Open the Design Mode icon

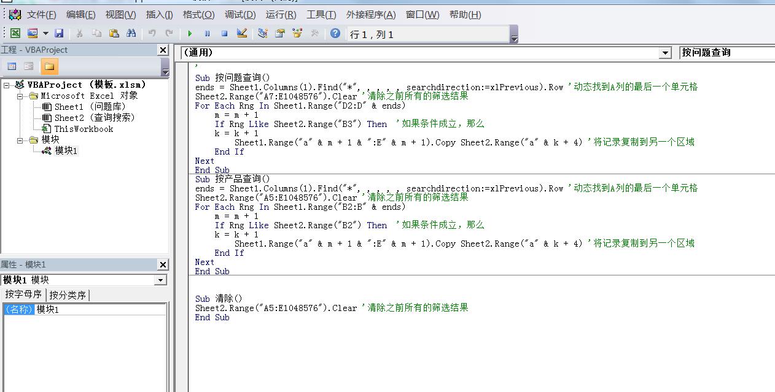click(241, 34)
